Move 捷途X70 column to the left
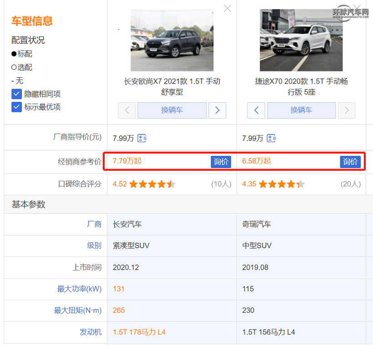The image size is (373, 345). tap(256, 110)
